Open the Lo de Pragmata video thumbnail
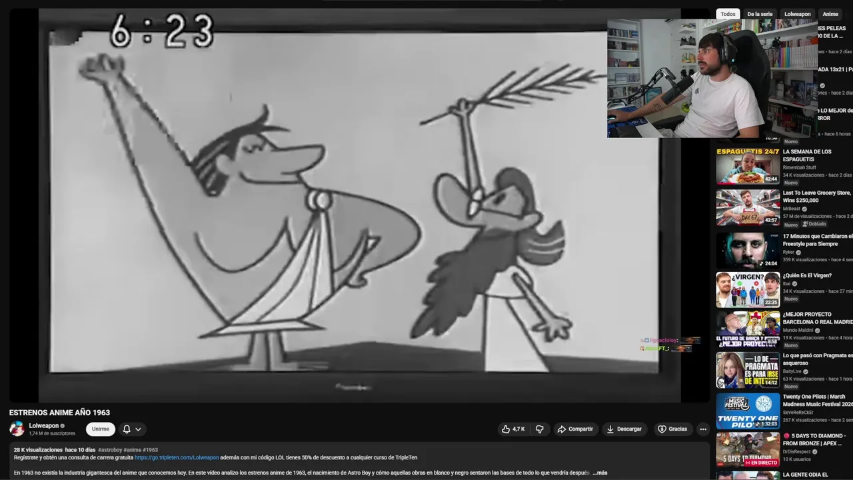 [748, 370]
